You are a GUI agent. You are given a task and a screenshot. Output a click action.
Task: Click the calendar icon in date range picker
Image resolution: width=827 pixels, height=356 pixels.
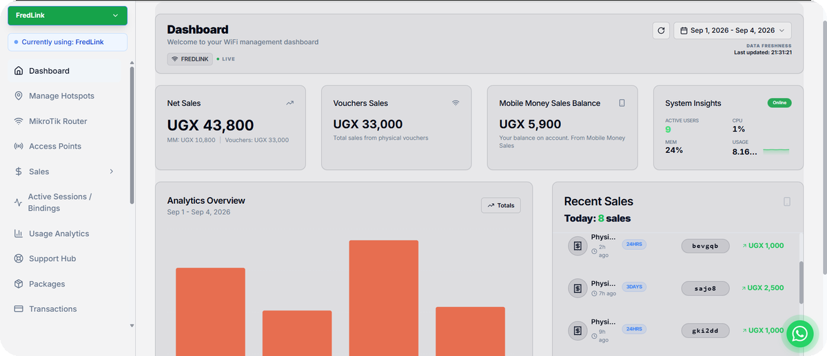click(684, 30)
